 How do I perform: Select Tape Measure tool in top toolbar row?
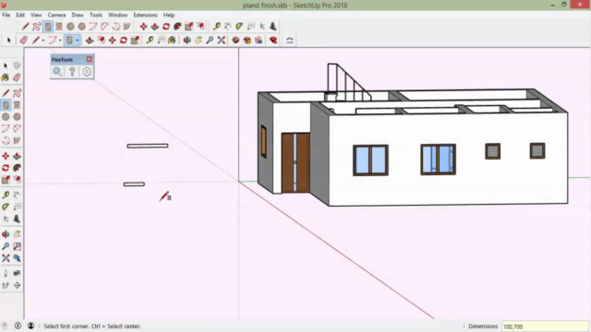click(217, 27)
